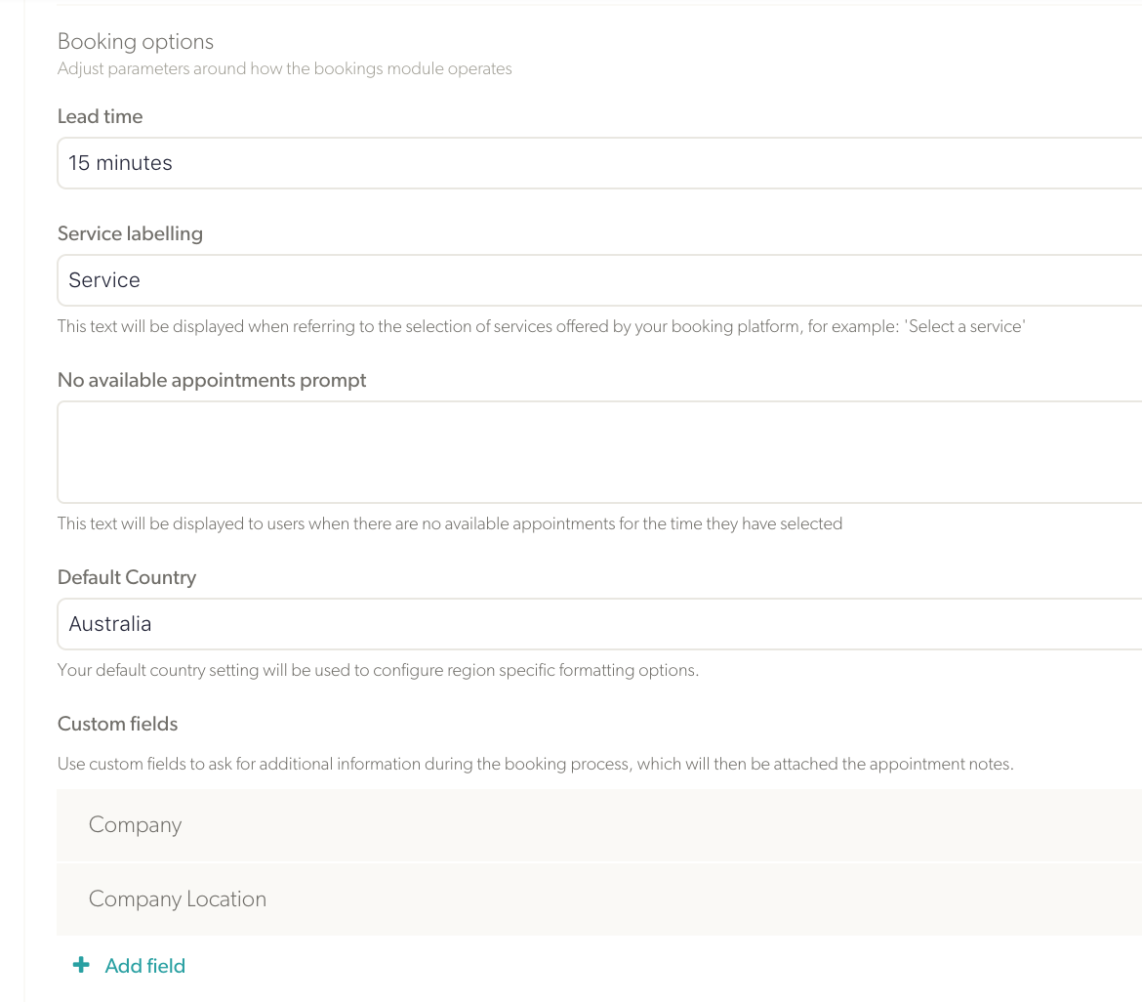Screen dimensions: 1142x1002
Task: Click the Service labelling helper text
Action: 541,326
